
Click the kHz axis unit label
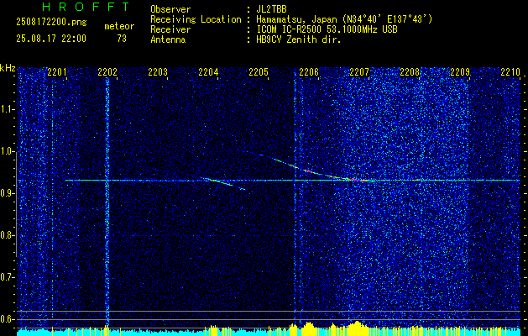pos(8,68)
